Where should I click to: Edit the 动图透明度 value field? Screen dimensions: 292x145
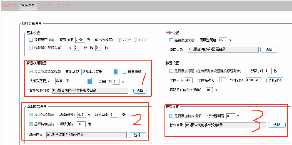pyautogui.click(x=82, y=115)
